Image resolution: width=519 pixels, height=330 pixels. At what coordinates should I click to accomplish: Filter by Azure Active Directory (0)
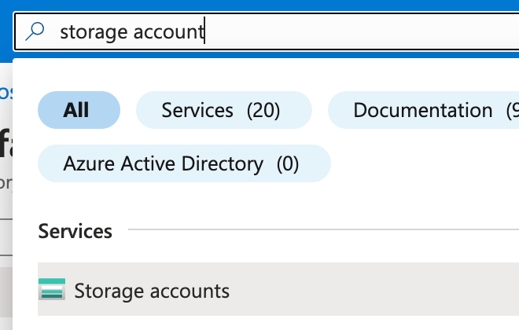tap(184, 163)
